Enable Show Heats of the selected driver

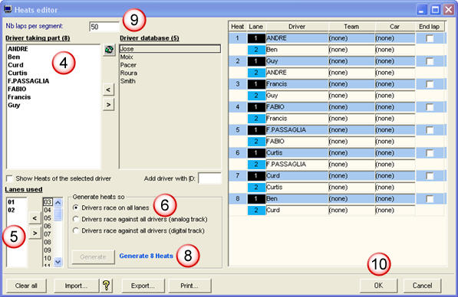pos(10,178)
